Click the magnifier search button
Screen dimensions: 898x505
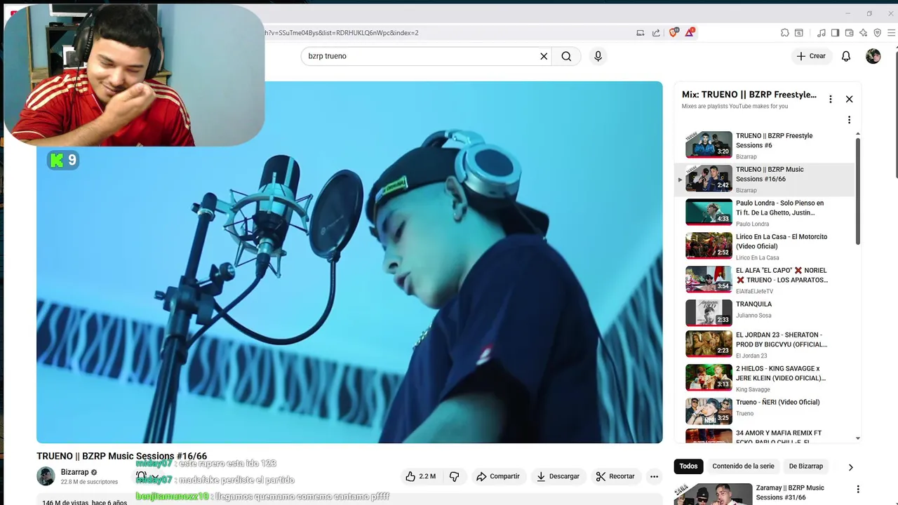tap(566, 56)
